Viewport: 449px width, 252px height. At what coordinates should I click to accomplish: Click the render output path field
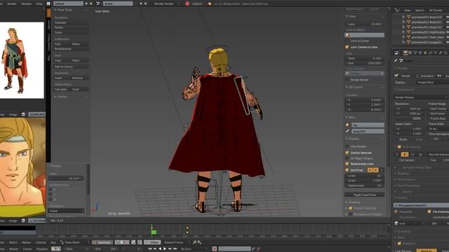(x=422, y=205)
